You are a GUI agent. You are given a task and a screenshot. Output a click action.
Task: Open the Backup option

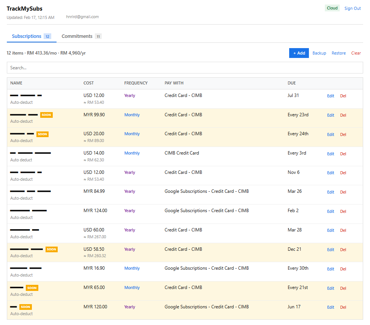(x=319, y=53)
